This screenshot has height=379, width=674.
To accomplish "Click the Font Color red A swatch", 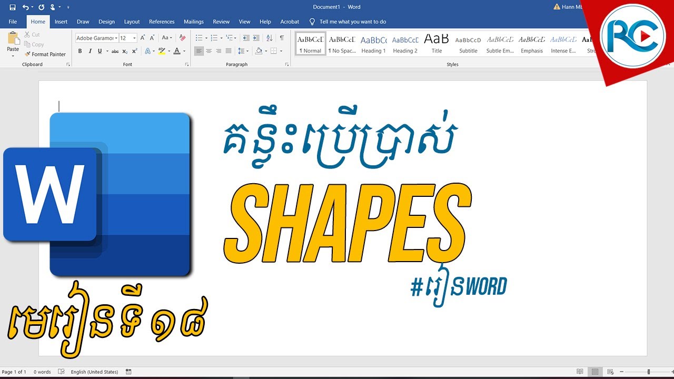I will tap(176, 51).
